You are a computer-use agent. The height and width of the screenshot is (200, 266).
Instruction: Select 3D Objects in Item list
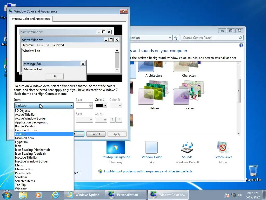click(44, 110)
